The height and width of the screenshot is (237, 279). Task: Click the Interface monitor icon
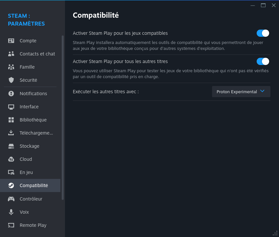[11, 107]
